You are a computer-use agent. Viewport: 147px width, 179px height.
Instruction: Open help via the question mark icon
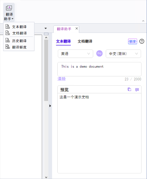coord(142,41)
